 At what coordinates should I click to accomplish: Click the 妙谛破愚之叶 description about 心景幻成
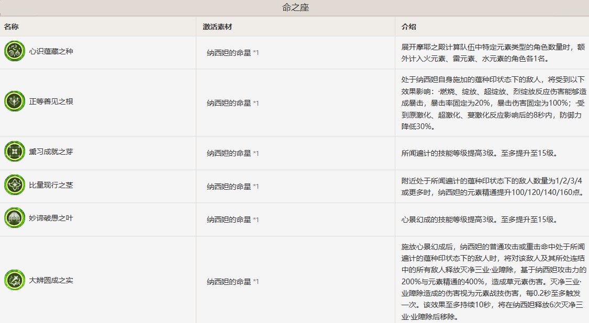point(479,220)
